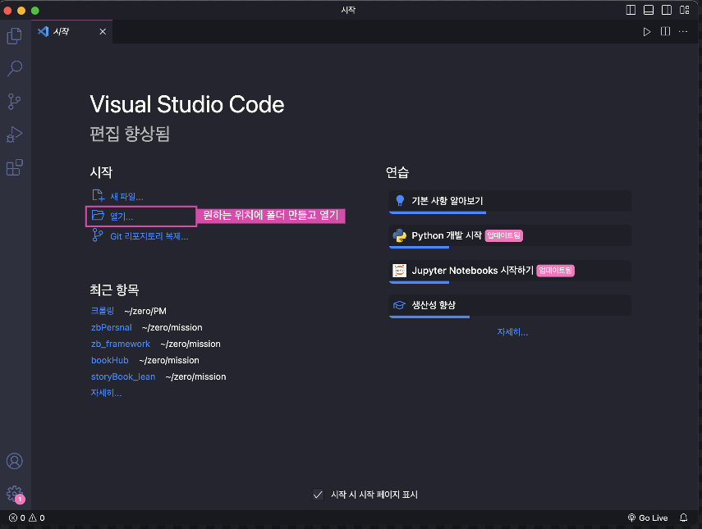Click the Python logo icon
The image size is (702, 529).
pyautogui.click(x=399, y=235)
